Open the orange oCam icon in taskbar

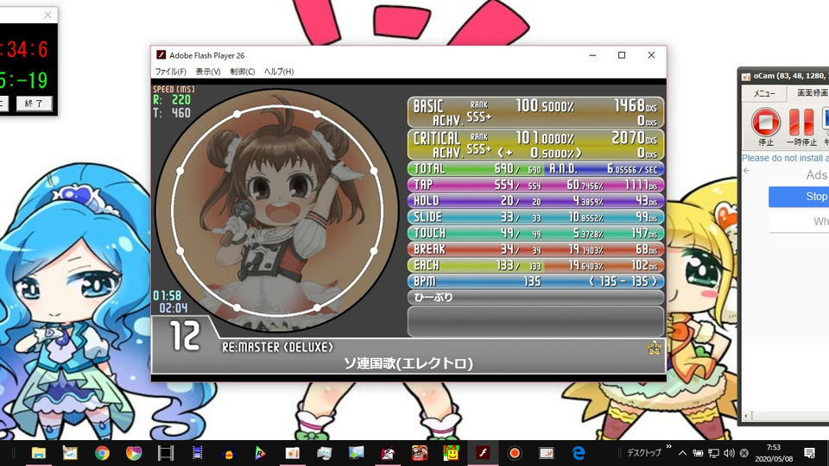tap(293, 453)
